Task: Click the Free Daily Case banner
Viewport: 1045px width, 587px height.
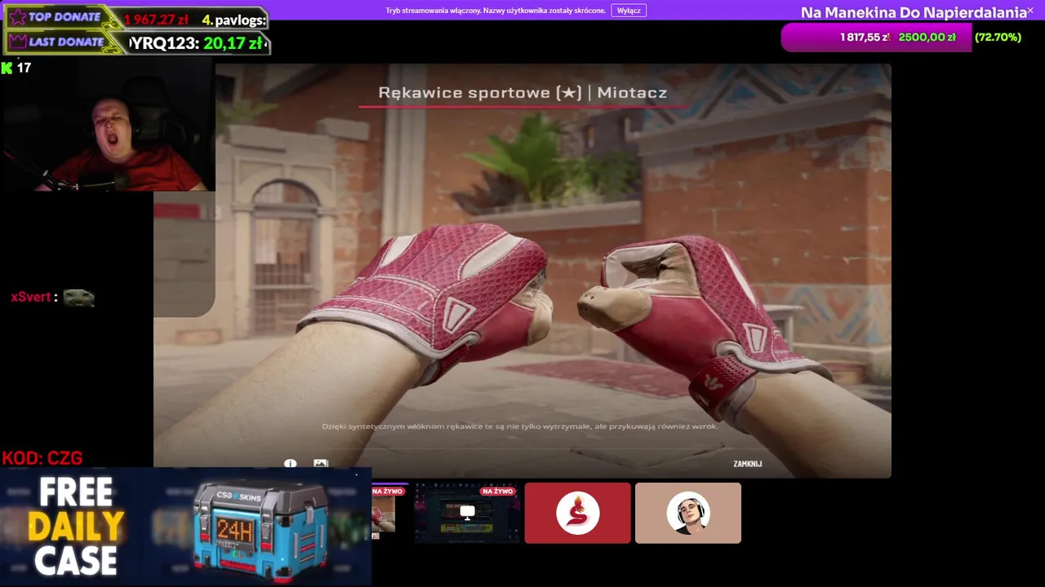Action: (x=185, y=527)
